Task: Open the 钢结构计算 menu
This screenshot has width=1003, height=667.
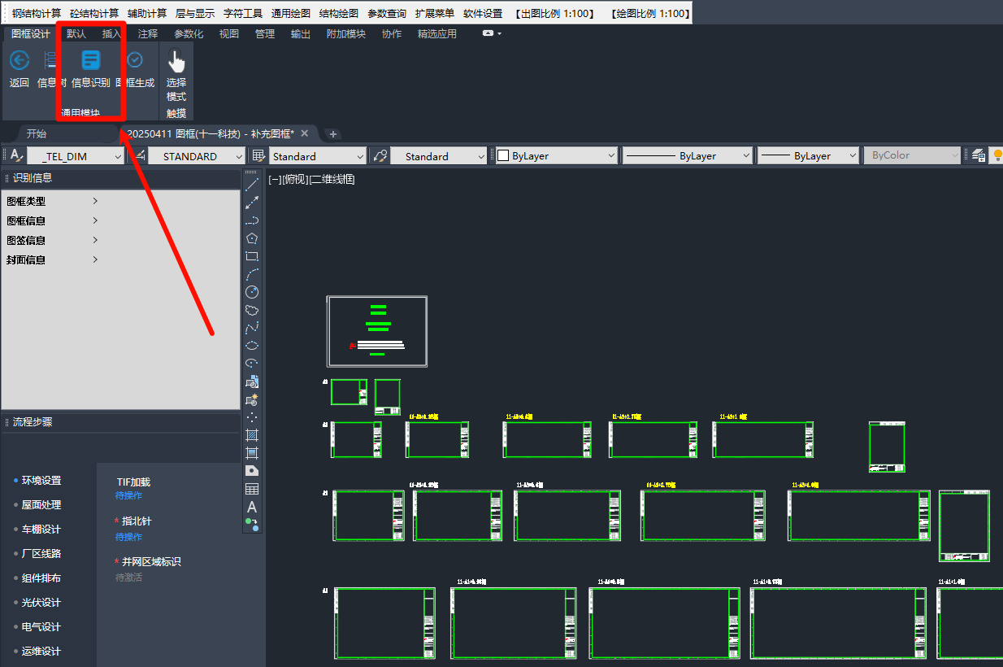Action: click(37, 14)
